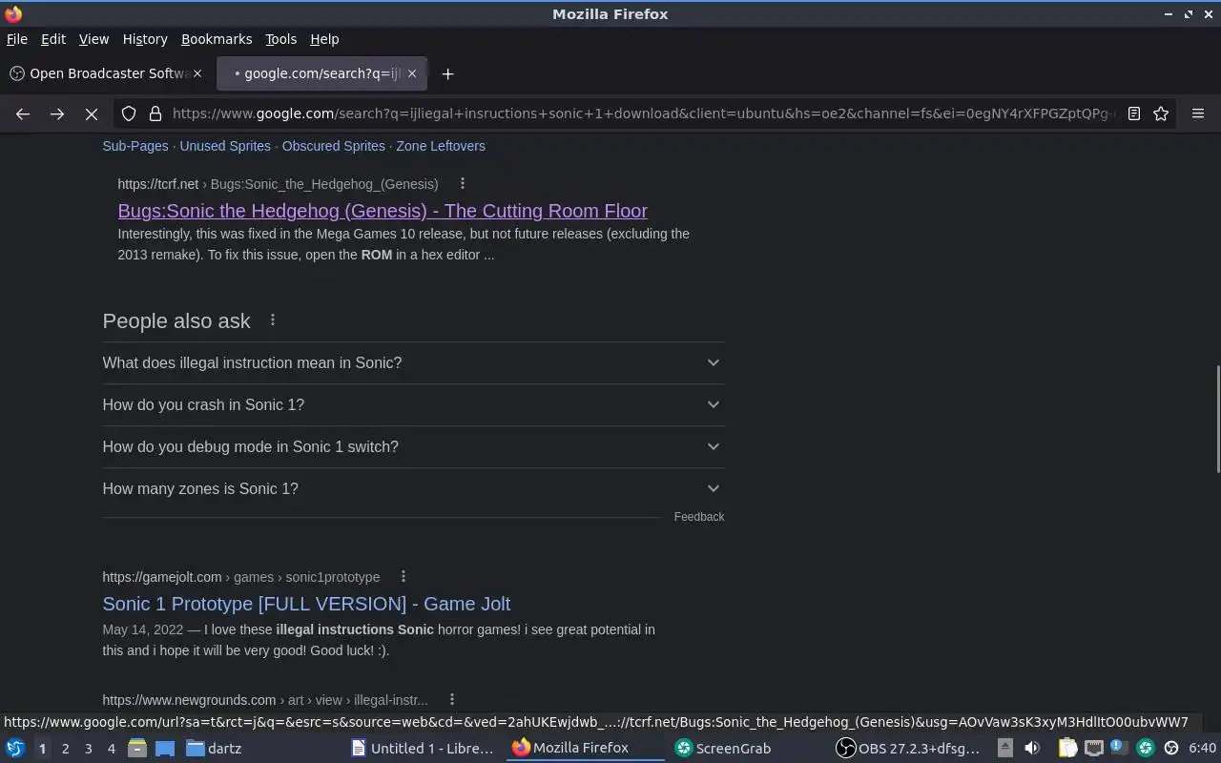
Task: Click the clipboard manager tray icon
Action: [1067, 748]
